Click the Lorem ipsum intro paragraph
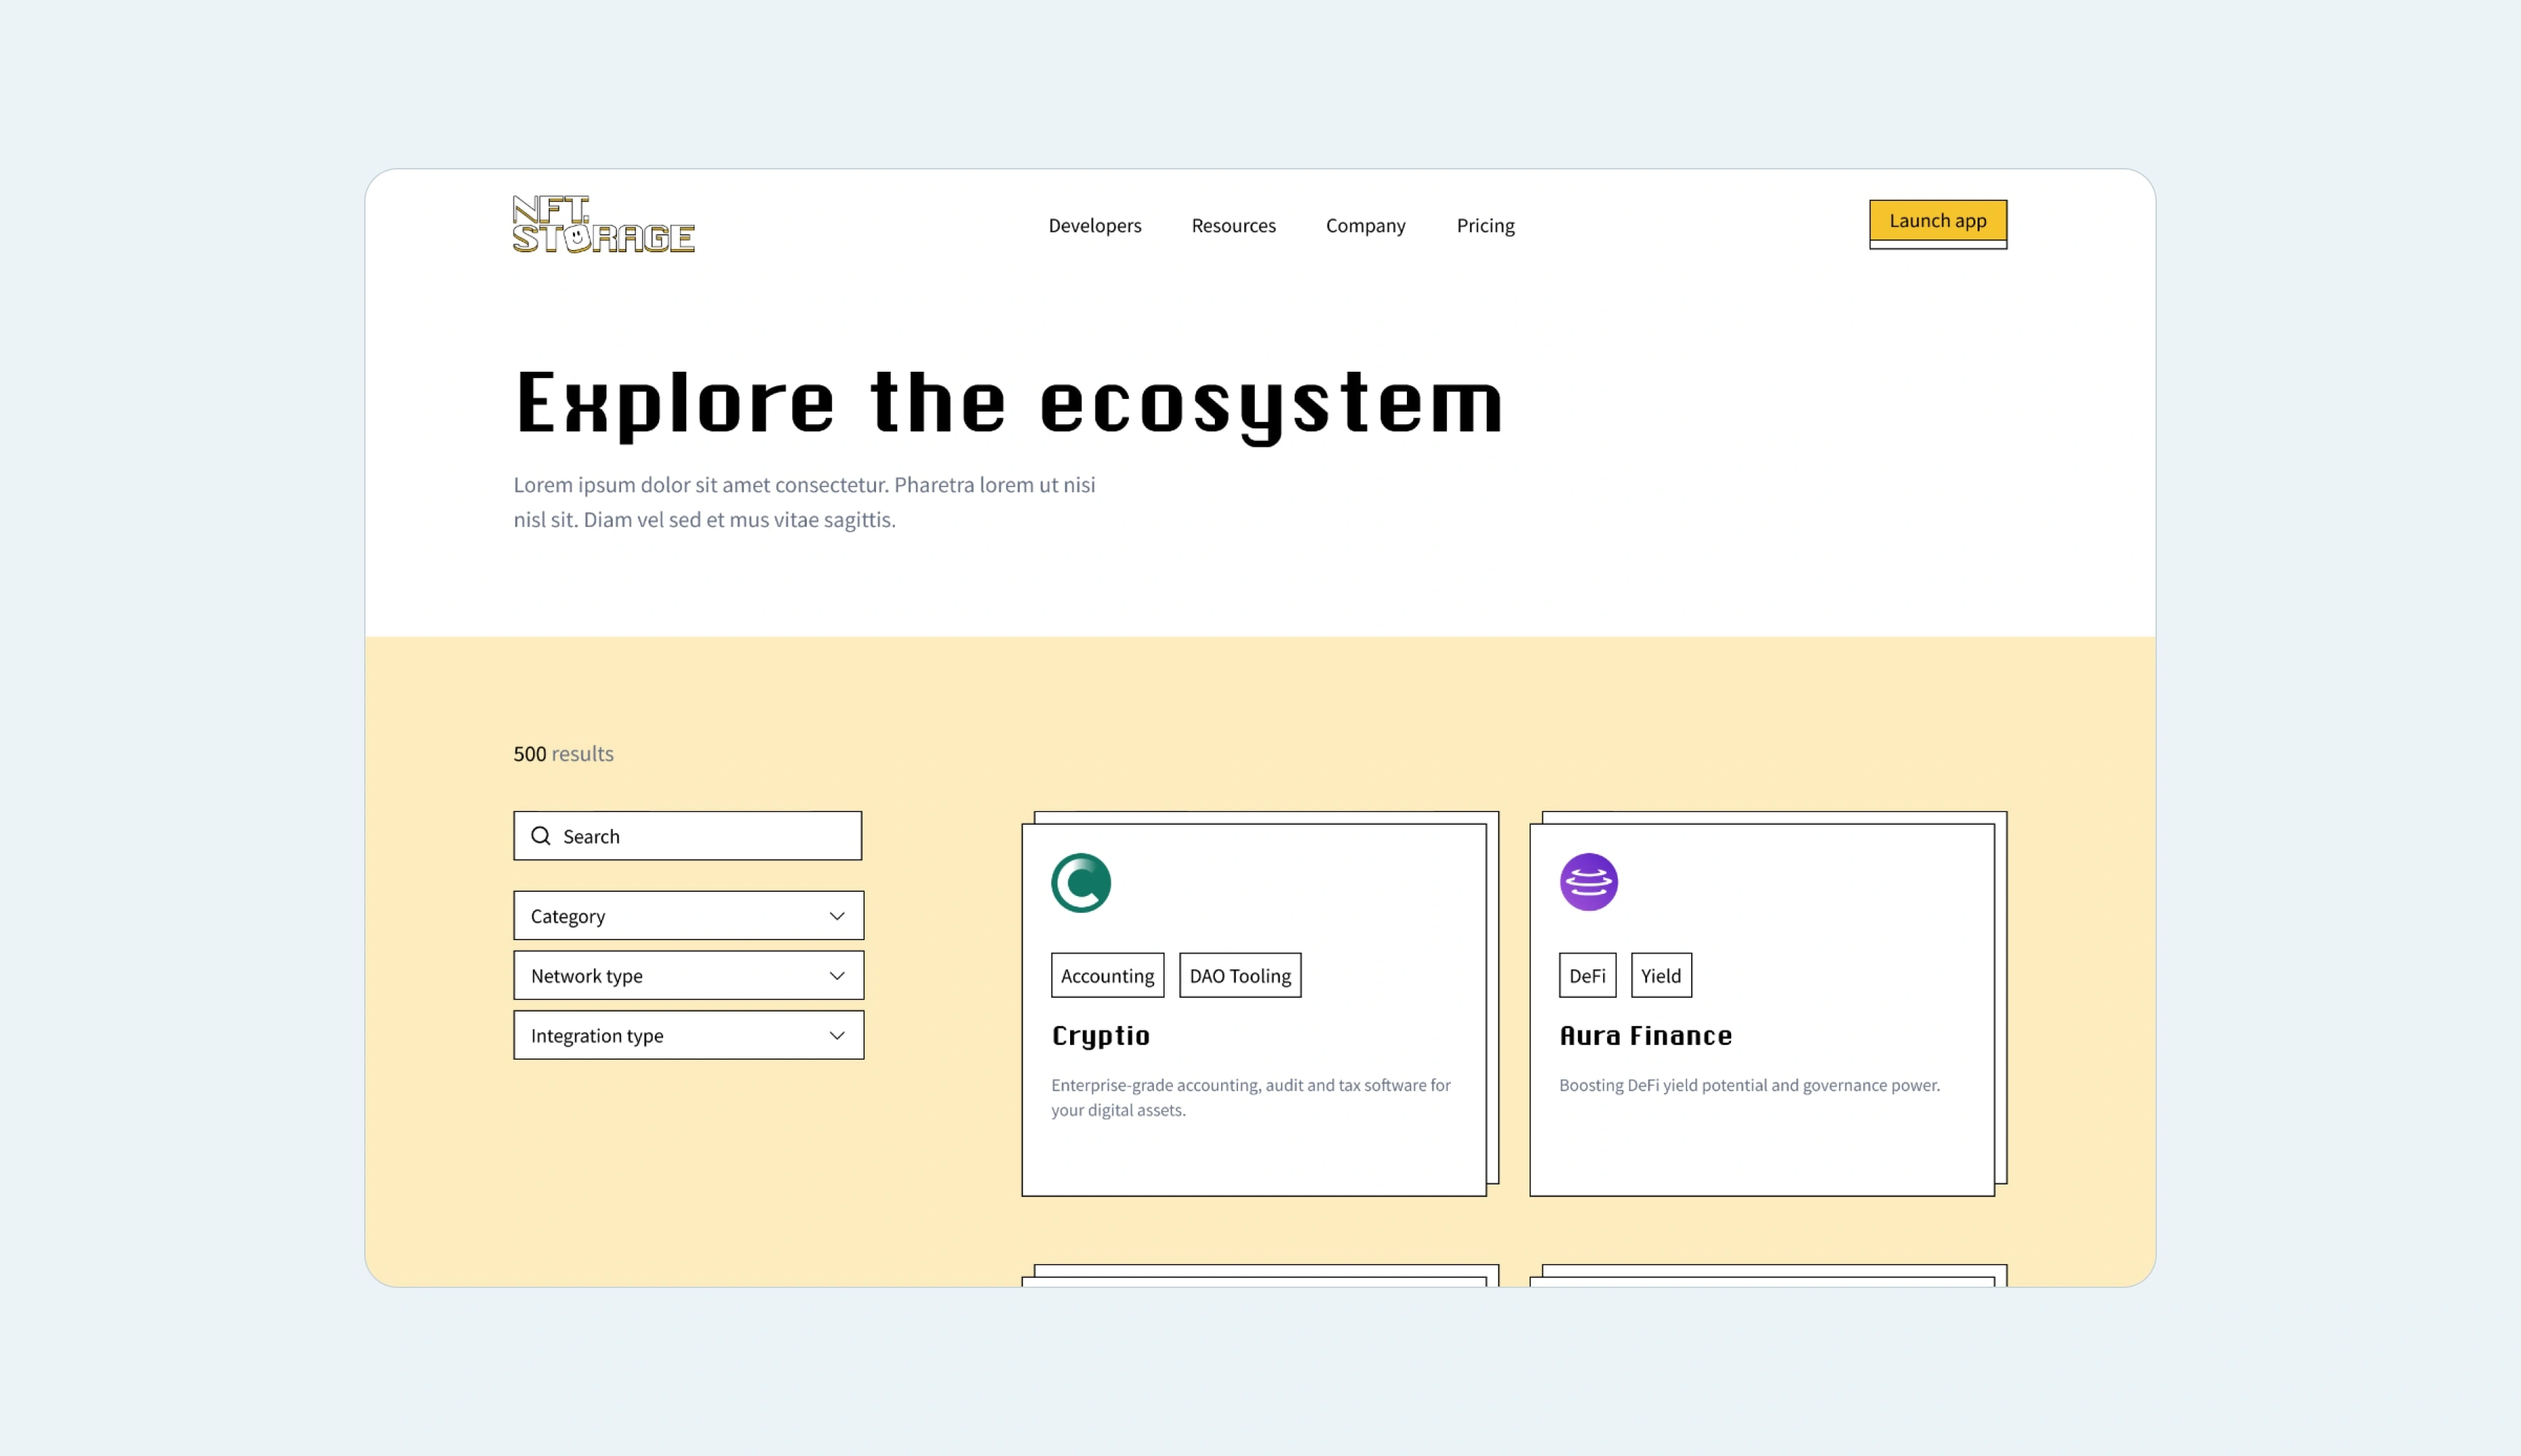Viewport: 2521px width, 1456px height. click(x=805, y=502)
